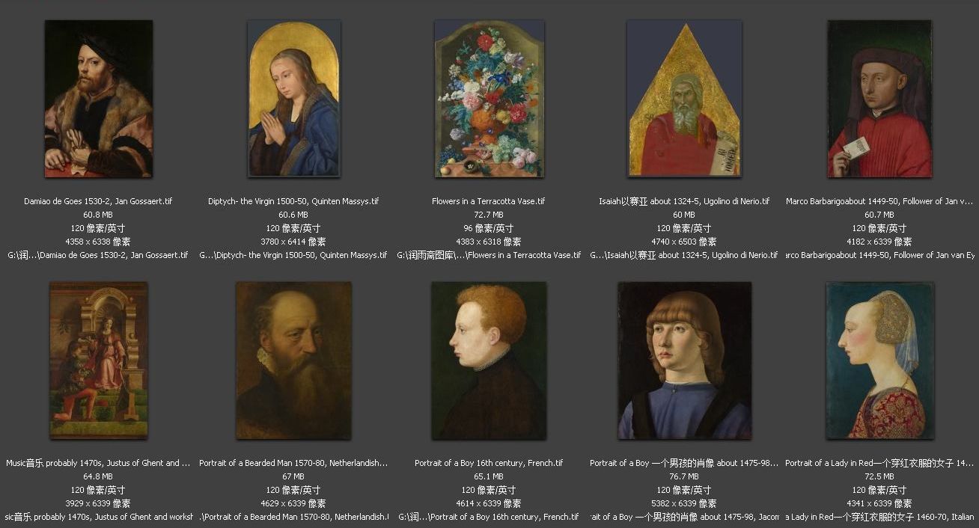Select Portrait of a Bearded Man thumbnail
Screen dimensions: 979x528
pyautogui.click(x=293, y=360)
